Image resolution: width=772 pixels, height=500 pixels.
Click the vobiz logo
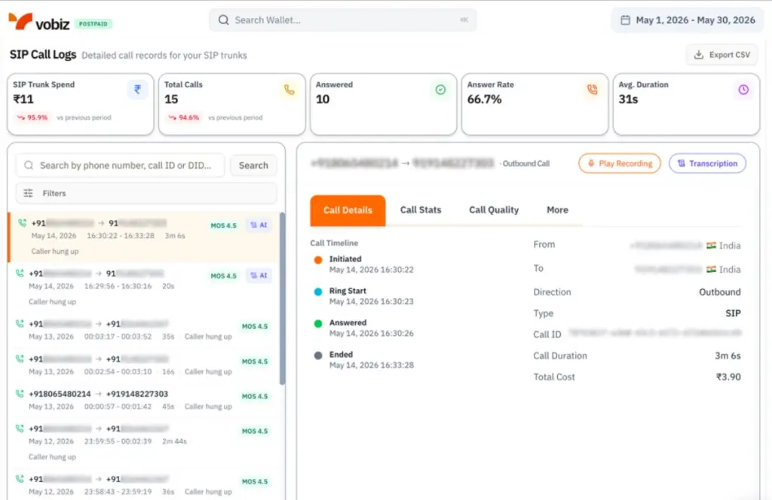click(39, 22)
